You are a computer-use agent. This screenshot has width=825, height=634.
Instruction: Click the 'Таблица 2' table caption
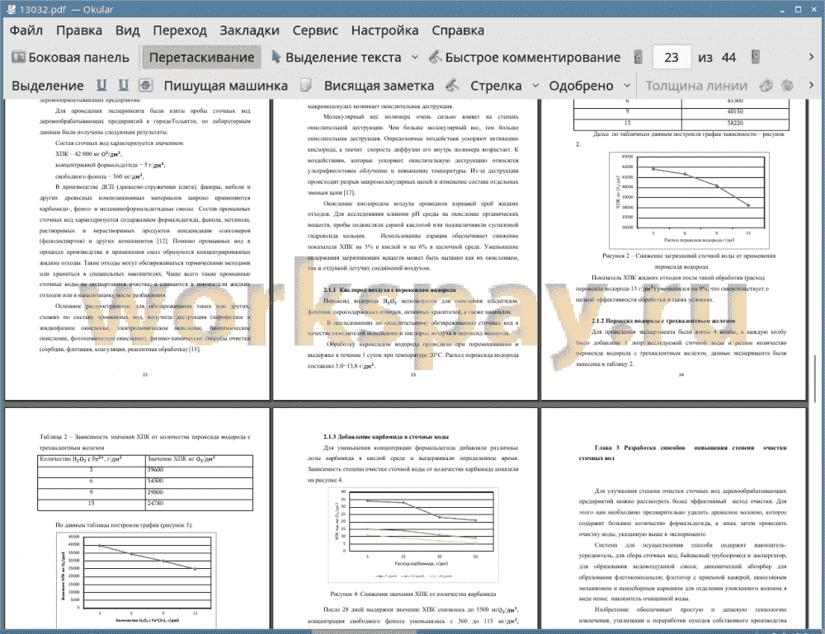[144, 442]
